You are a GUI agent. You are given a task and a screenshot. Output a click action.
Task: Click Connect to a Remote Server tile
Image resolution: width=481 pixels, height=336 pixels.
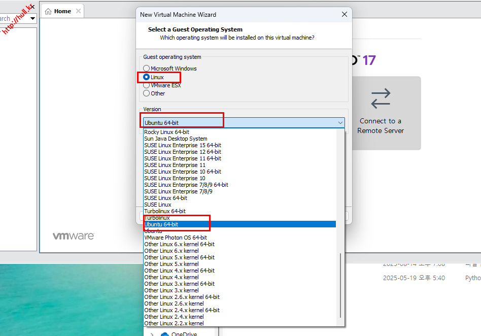(x=386, y=113)
